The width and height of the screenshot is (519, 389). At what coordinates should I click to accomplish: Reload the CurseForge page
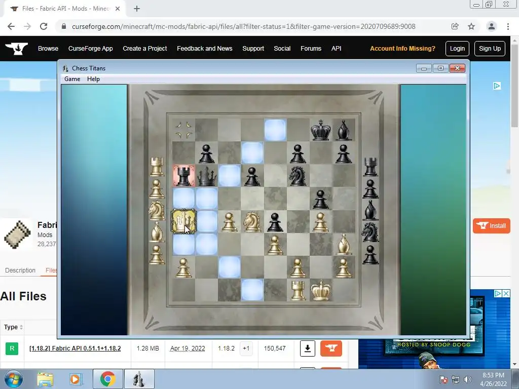pos(44,26)
